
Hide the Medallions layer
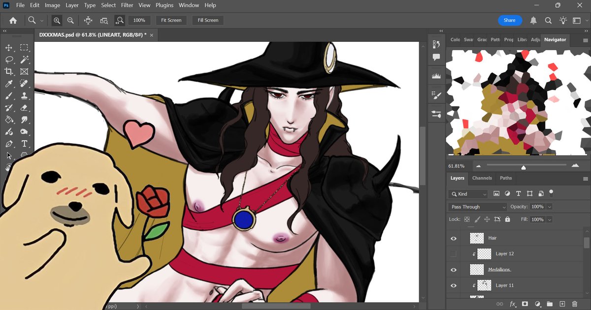pyautogui.click(x=454, y=270)
